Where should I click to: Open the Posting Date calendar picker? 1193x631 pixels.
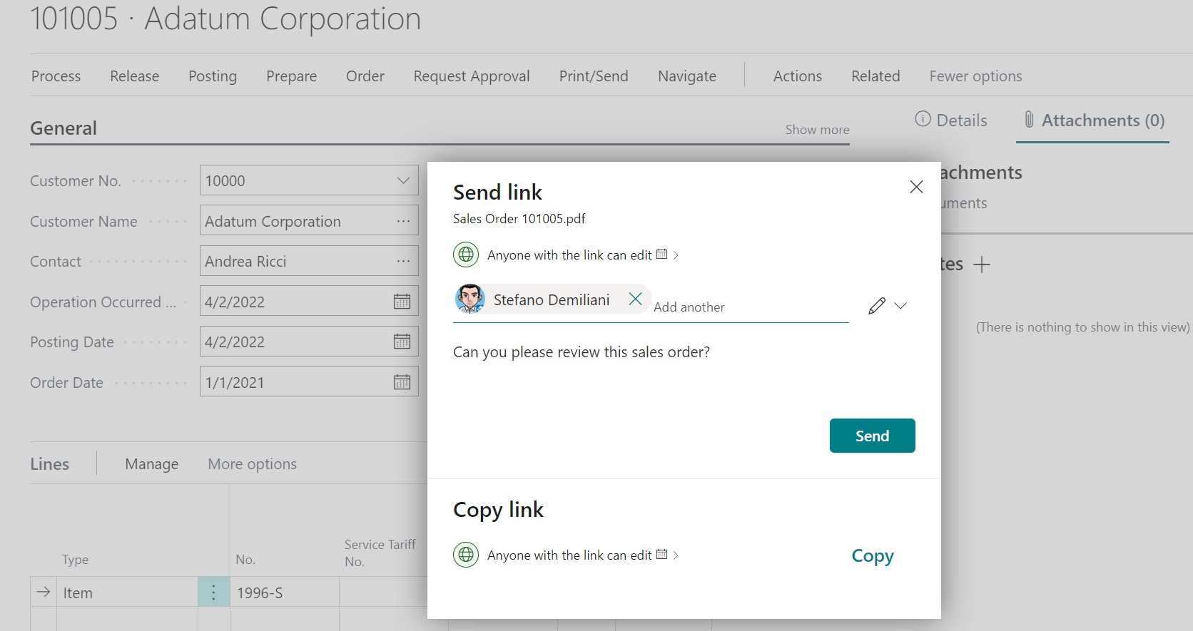402,342
